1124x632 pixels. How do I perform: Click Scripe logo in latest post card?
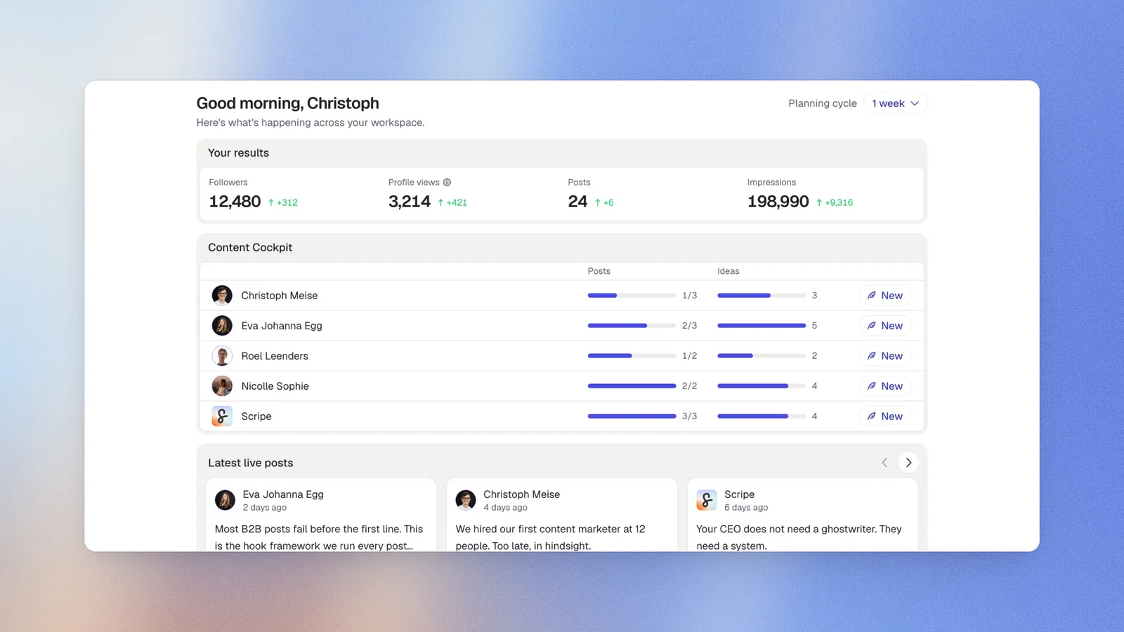[707, 500]
